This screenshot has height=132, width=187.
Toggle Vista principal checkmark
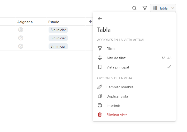pos(169,67)
